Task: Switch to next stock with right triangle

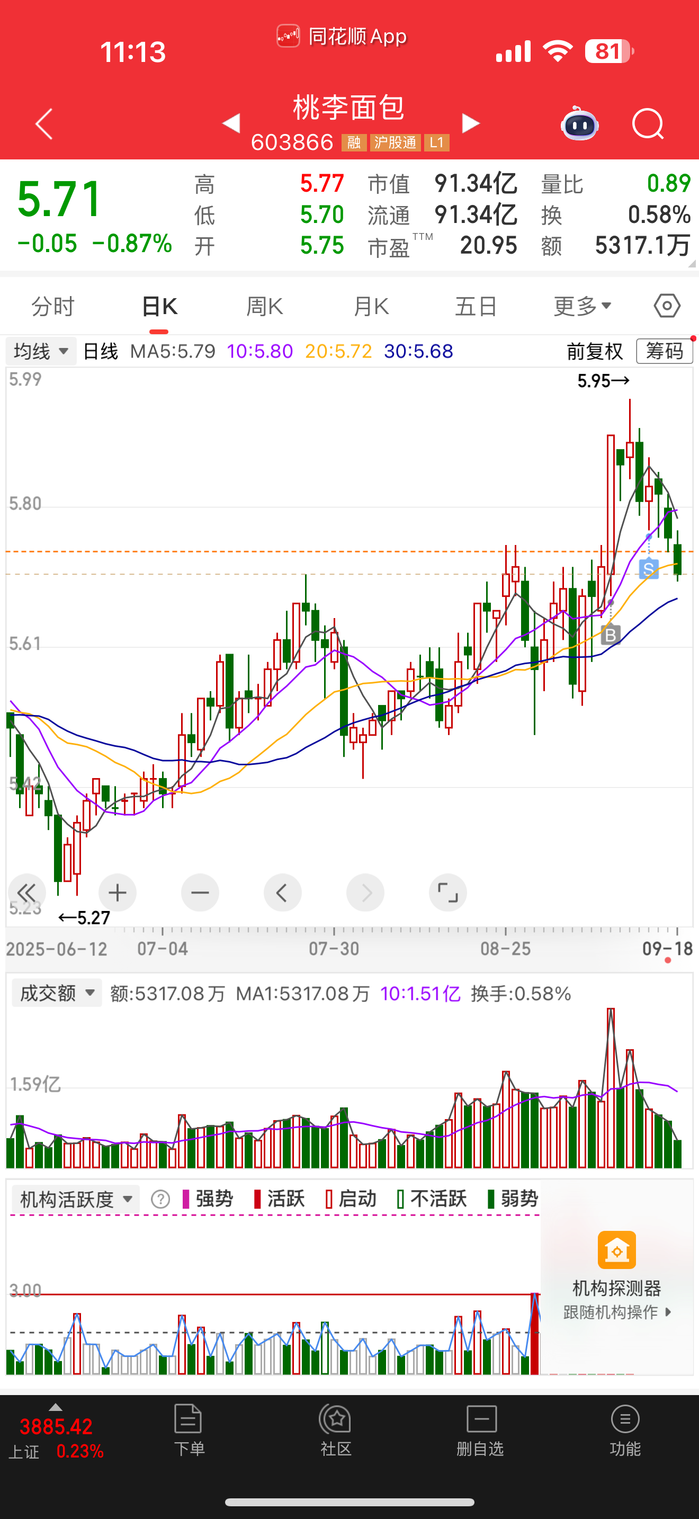Action: click(470, 123)
